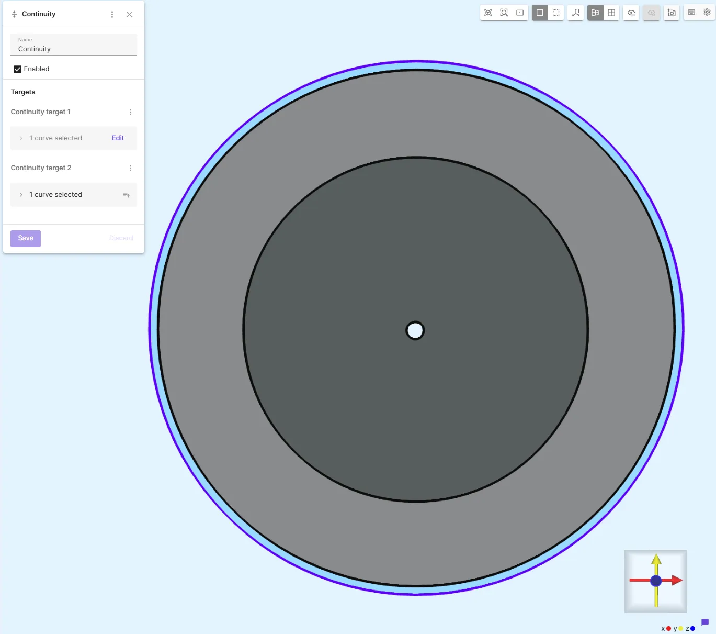This screenshot has width=716, height=634.
Task: Open viewer settings with the gear icon
Action: point(707,12)
